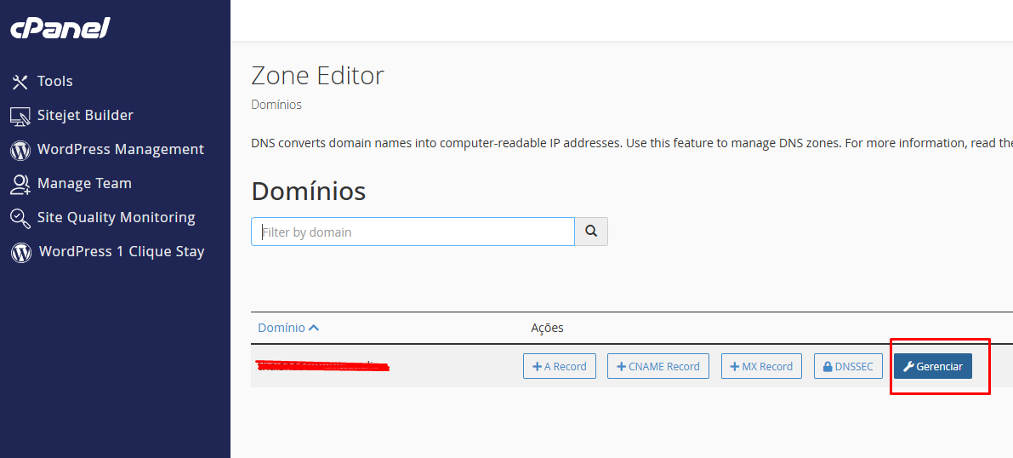Image resolution: width=1013 pixels, height=458 pixels.
Task: Click the WordPress Management logo icon
Action: (20, 151)
